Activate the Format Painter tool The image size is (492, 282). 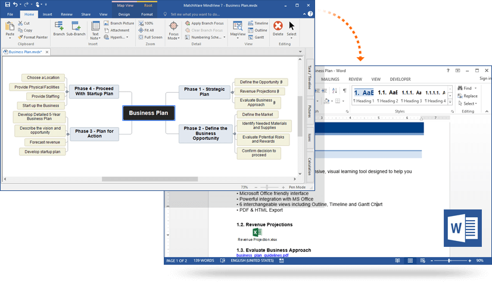pos(33,37)
